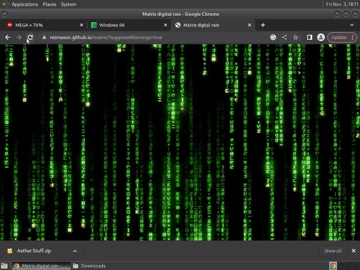
Task: Click the Update button in Chrome
Action: (339, 37)
